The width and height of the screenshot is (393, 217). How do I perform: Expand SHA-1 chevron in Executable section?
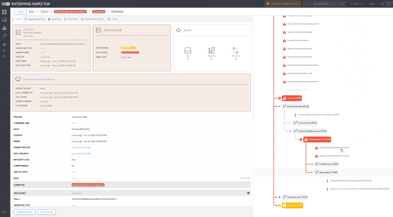click(117, 199)
